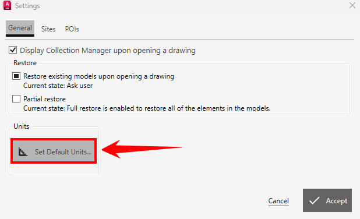Image resolution: width=360 pixels, height=219 pixels.
Task: Click the 'Partial restore' label text
Action: click(44, 99)
